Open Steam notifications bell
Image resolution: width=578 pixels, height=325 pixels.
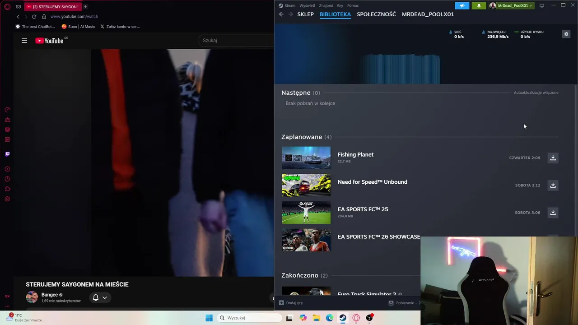(x=479, y=5)
